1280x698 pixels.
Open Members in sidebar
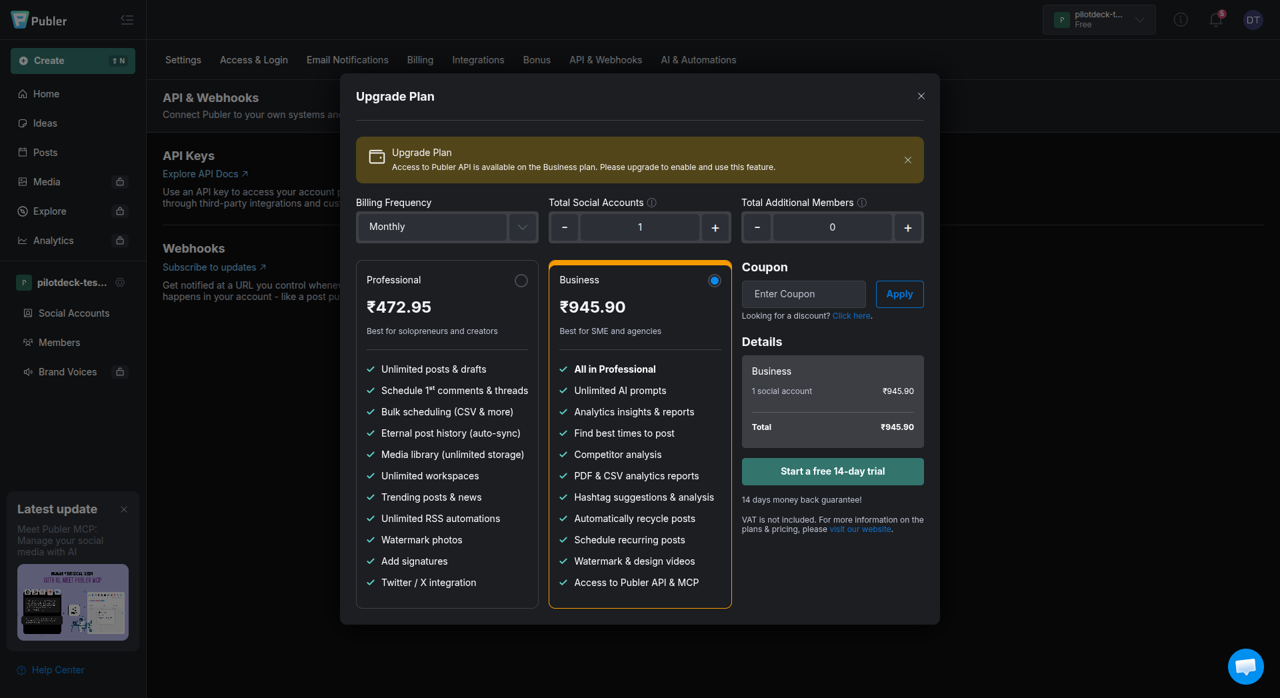coord(51,343)
